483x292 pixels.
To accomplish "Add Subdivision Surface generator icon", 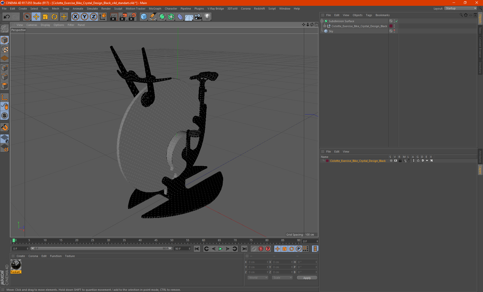I will (x=162, y=17).
